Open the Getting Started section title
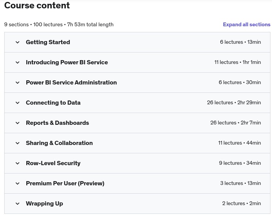Image resolution: width=272 pixels, height=215 pixels. click(x=48, y=42)
